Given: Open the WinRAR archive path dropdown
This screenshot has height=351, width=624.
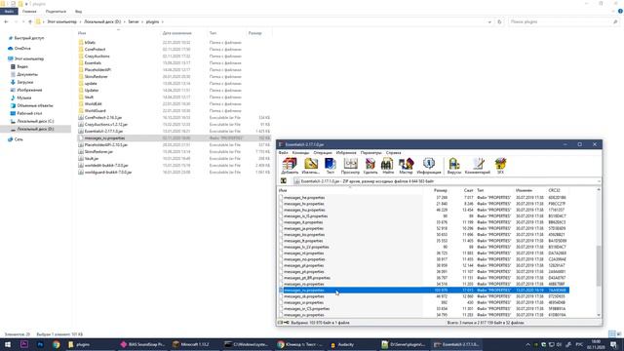Looking at the screenshot, I should click(x=599, y=181).
